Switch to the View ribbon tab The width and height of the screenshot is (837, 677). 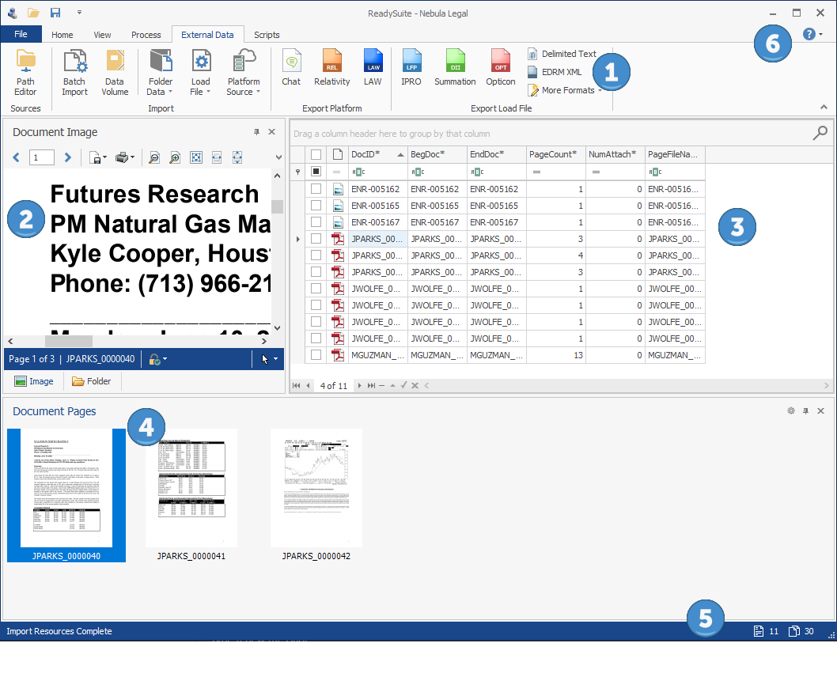(x=103, y=35)
